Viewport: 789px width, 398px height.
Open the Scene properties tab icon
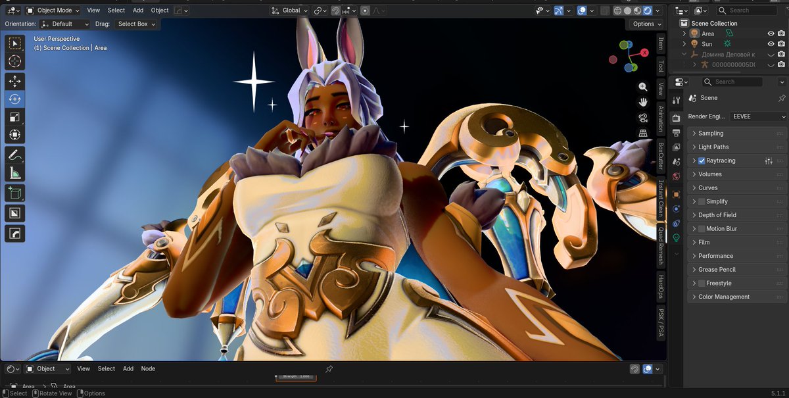[x=676, y=161]
